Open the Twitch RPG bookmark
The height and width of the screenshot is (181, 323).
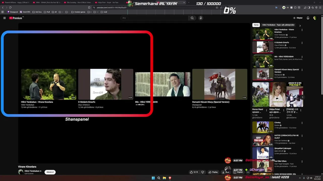click(25, 12)
